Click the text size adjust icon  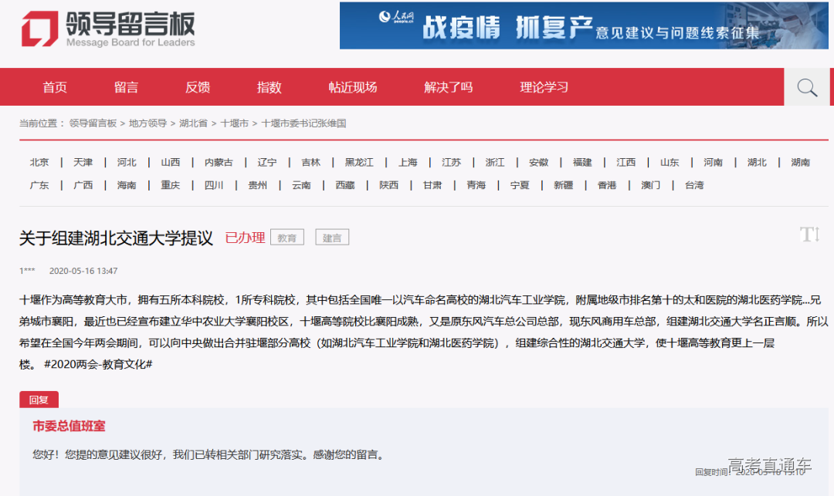(x=809, y=235)
